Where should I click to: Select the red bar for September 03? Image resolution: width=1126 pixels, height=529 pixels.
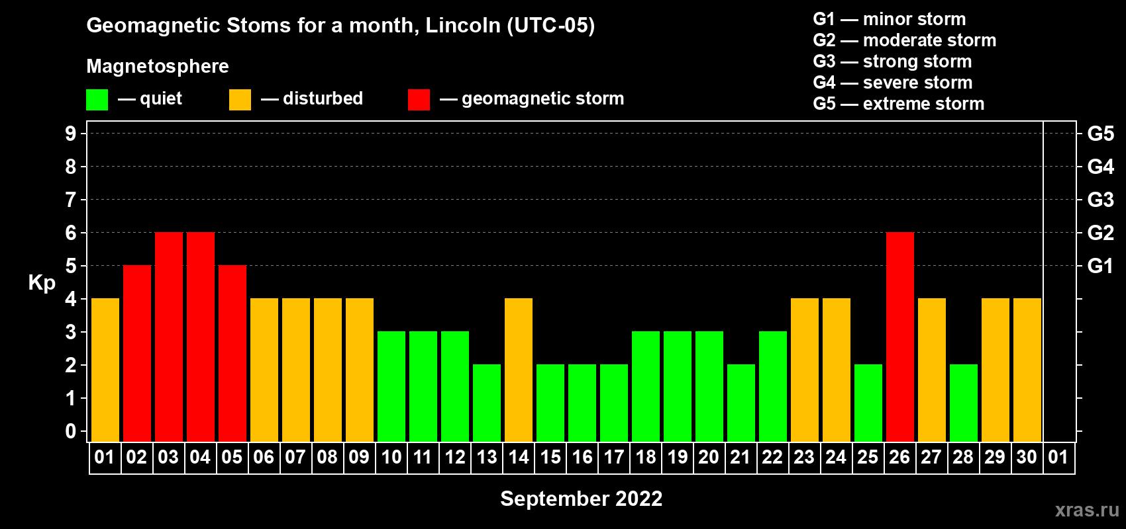click(x=168, y=337)
